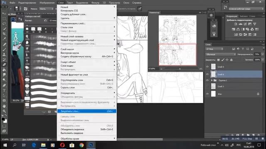
Task: Filter layers by pixel layer icon
Action: pos(234,49)
